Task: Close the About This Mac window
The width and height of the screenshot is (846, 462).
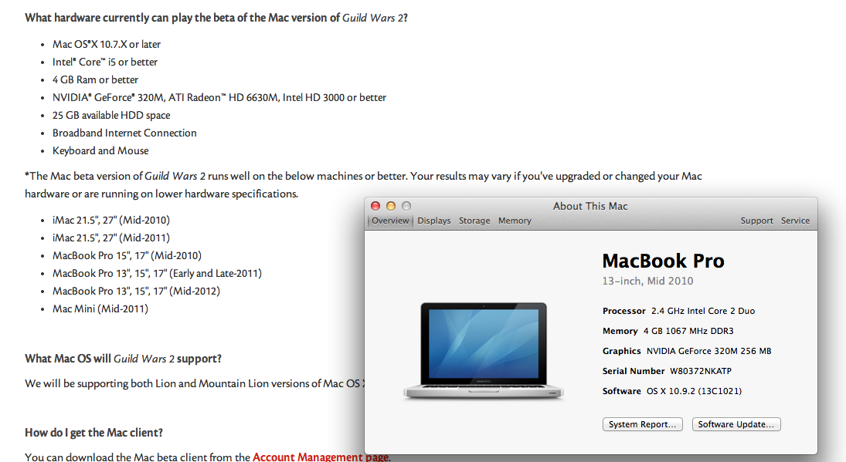Action: (x=375, y=206)
